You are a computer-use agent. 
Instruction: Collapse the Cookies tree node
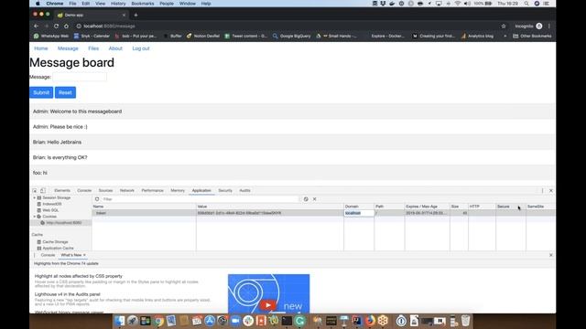(35, 217)
